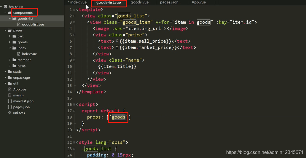Expand the news folder chevron
306x158 pixels.
pyautogui.click(x=10, y=66)
